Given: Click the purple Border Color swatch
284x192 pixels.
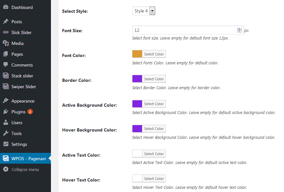Looking at the screenshot, I should [137, 79].
